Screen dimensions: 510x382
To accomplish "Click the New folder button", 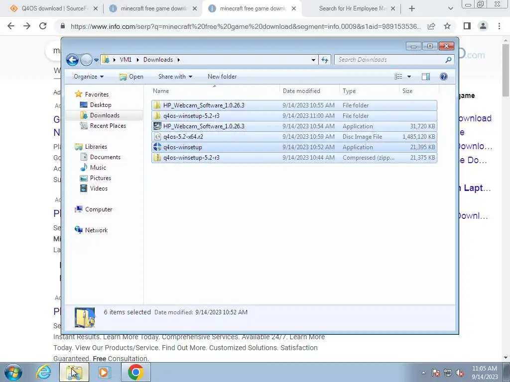I will pyautogui.click(x=222, y=77).
